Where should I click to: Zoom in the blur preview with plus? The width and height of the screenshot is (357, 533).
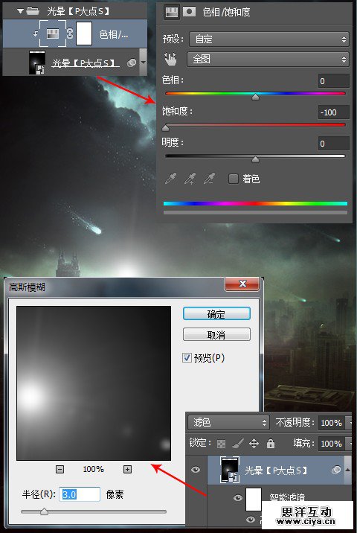127,470
